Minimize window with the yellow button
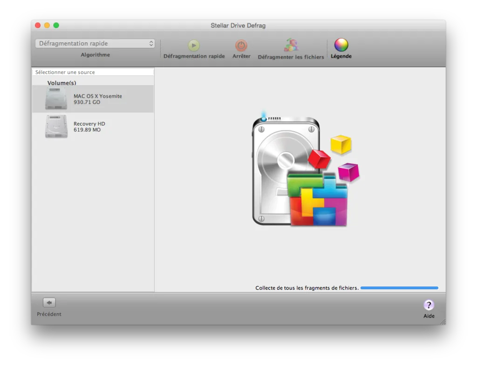The image size is (477, 367). [x=47, y=25]
